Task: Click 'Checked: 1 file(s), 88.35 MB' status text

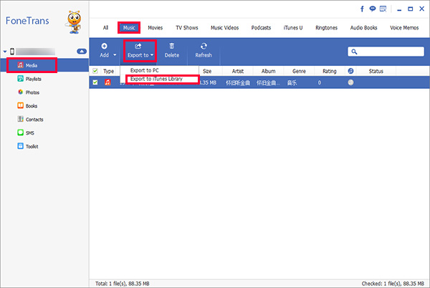Action: pyautogui.click(x=393, y=284)
